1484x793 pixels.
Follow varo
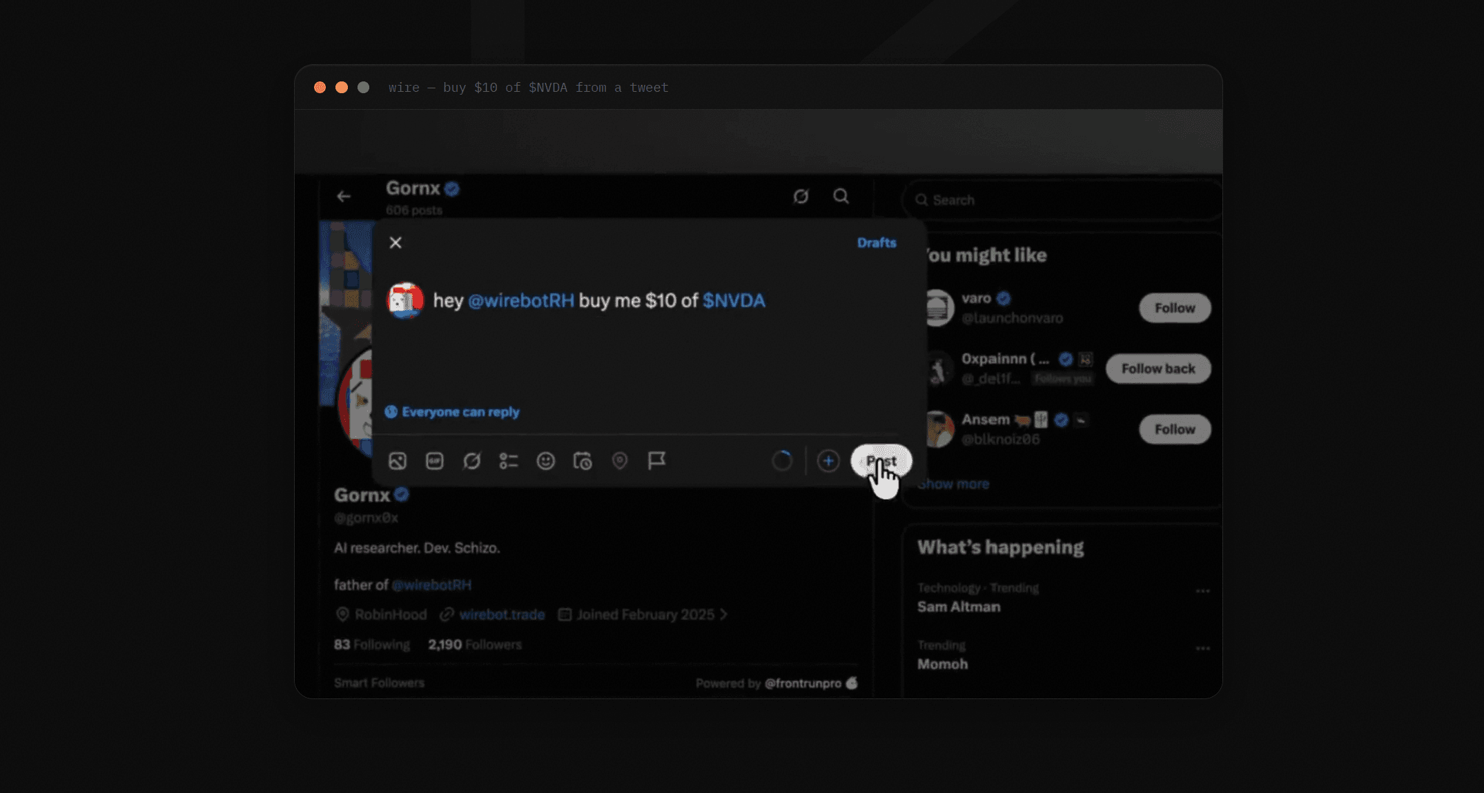[1175, 309]
